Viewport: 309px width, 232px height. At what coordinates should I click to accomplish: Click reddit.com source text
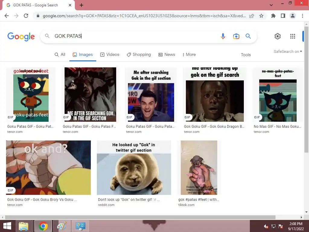[x=106, y=205]
